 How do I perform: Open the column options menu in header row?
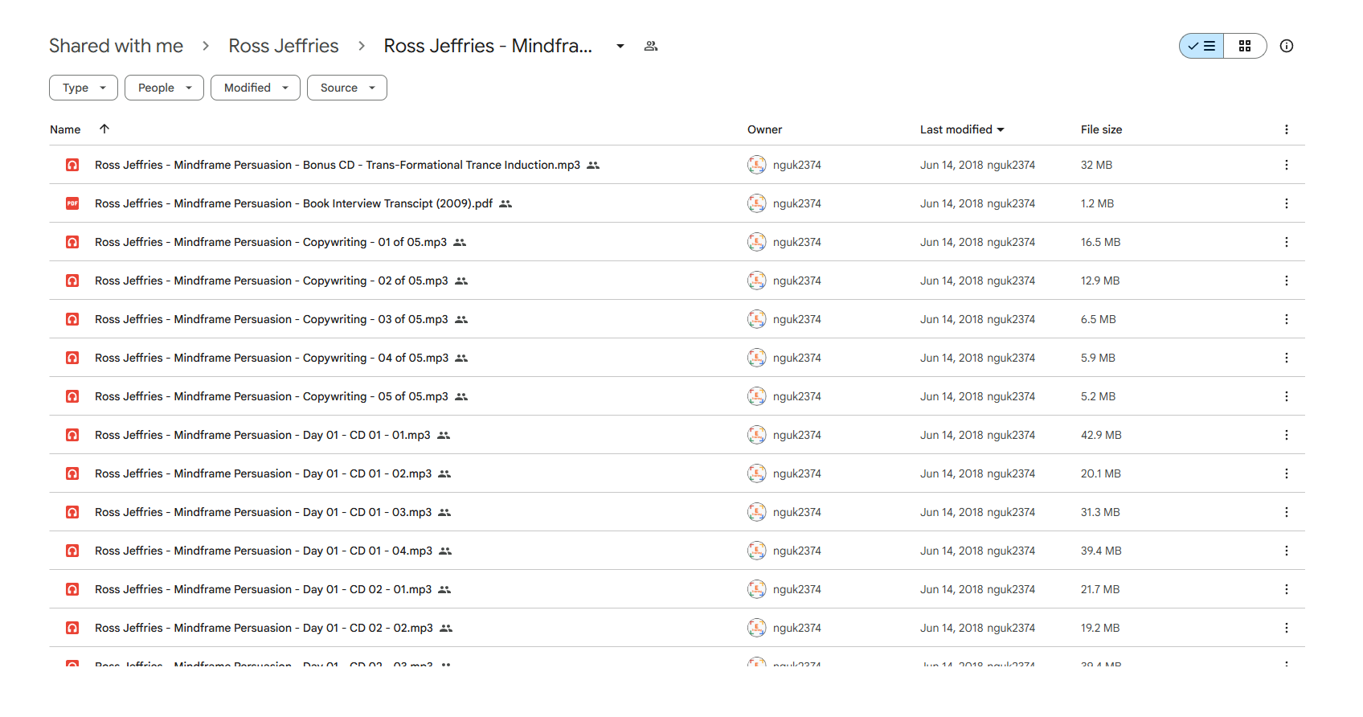click(1287, 129)
